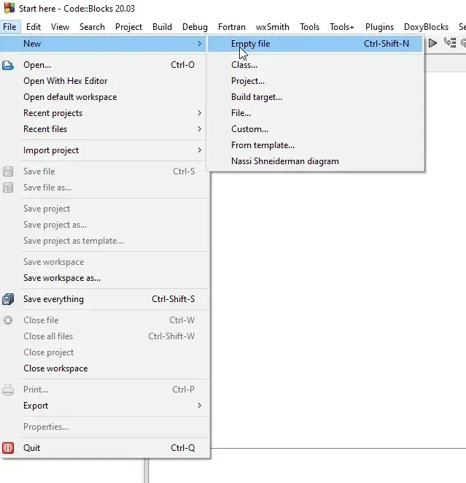Open the Edit menu
466x483 pixels.
(x=34, y=27)
